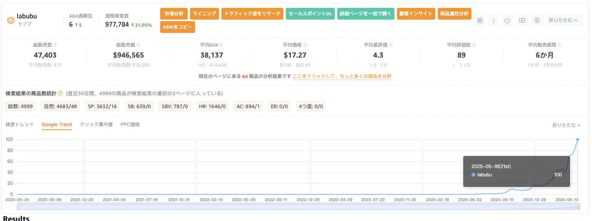The width and height of the screenshot is (592, 221).
Task: Click the center grip of chart range slider
Action: [x=299, y=204]
